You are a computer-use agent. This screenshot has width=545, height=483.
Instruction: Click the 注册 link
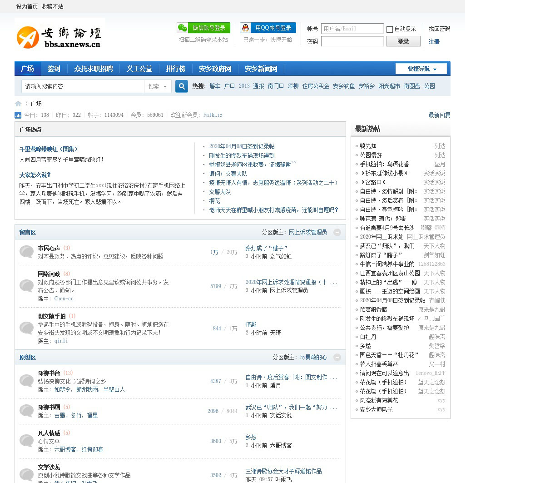(434, 42)
